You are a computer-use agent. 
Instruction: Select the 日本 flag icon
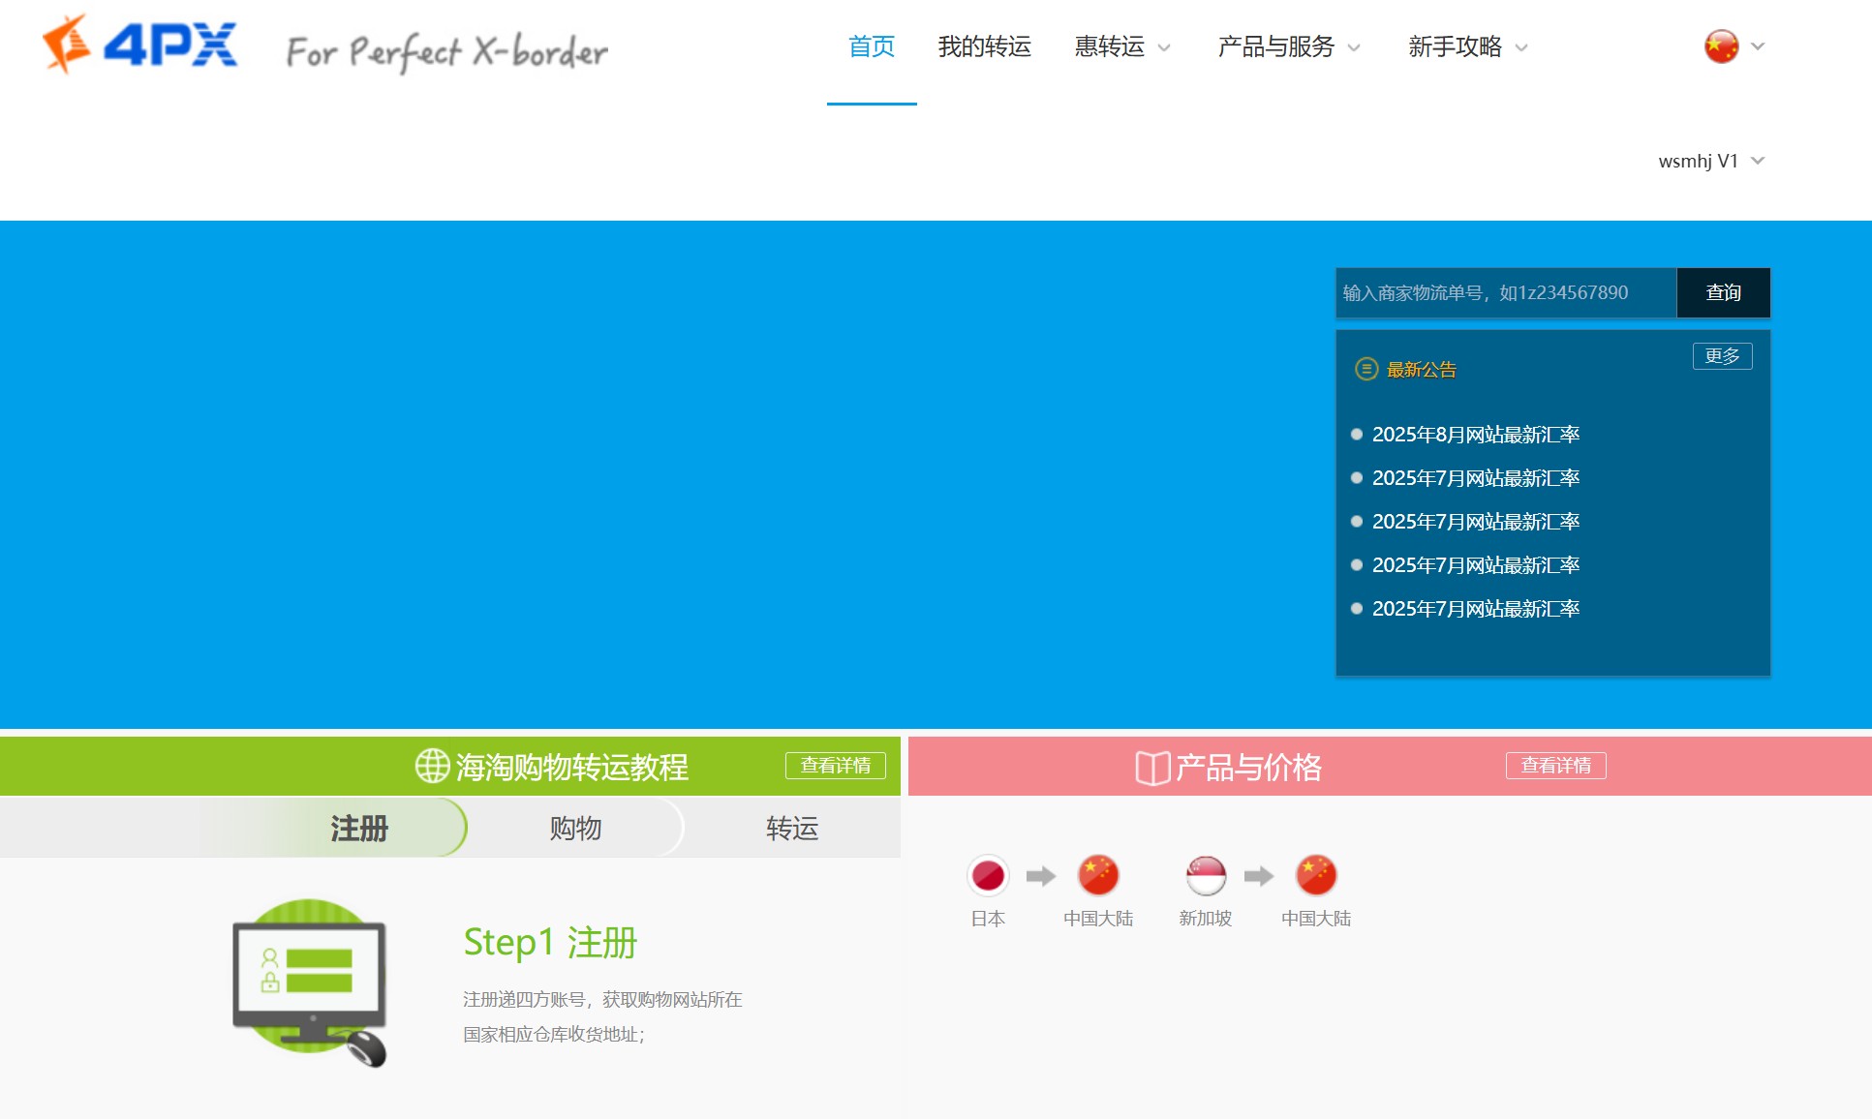point(988,876)
